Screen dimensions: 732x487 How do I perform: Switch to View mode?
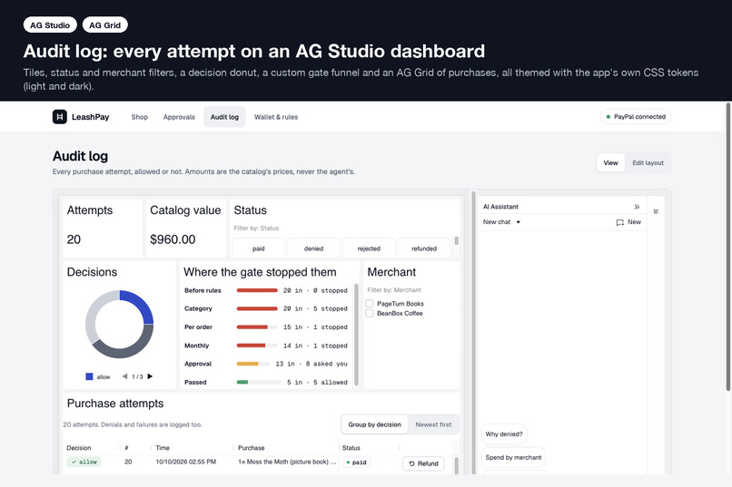point(610,162)
